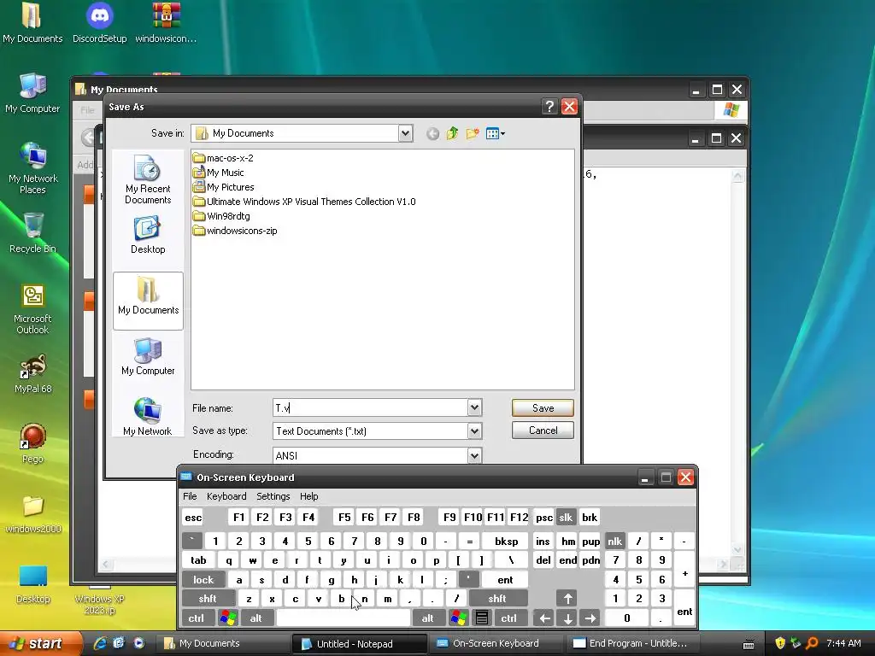Expand the Encoding dropdown
The height and width of the screenshot is (656, 875).
tap(474, 455)
